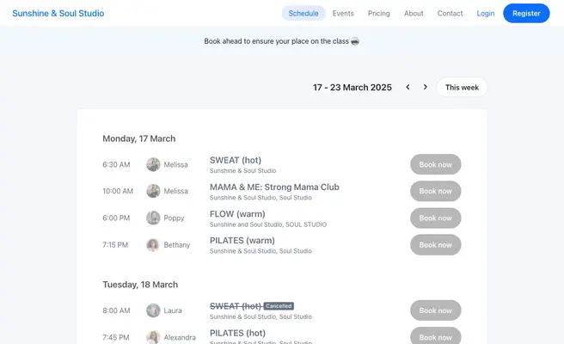Click the Cancelled badge
This screenshot has width=564, height=344.
tap(279, 306)
